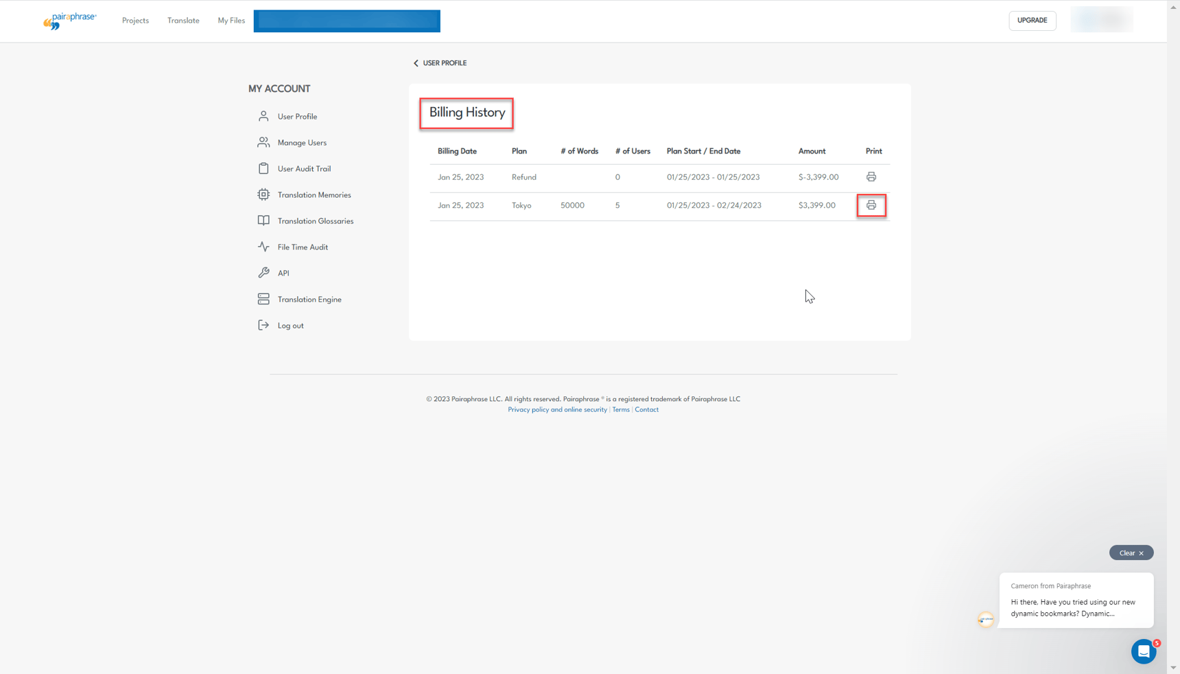
Task: Open the Intercom chat bubble
Action: [1143, 651]
